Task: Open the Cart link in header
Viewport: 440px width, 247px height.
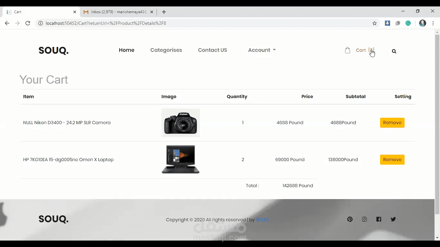Action: click(x=365, y=50)
